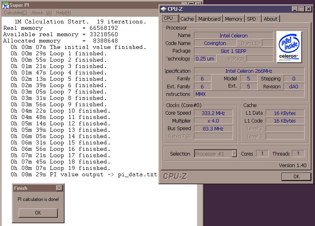Switch to the Cache tab
Viewport: 315px width, 226px height.
point(187,19)
